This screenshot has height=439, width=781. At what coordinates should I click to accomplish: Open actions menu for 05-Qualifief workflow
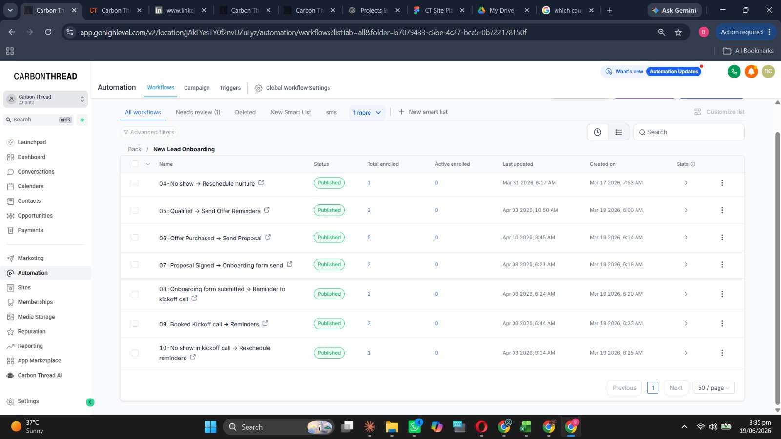coord(722,210)
